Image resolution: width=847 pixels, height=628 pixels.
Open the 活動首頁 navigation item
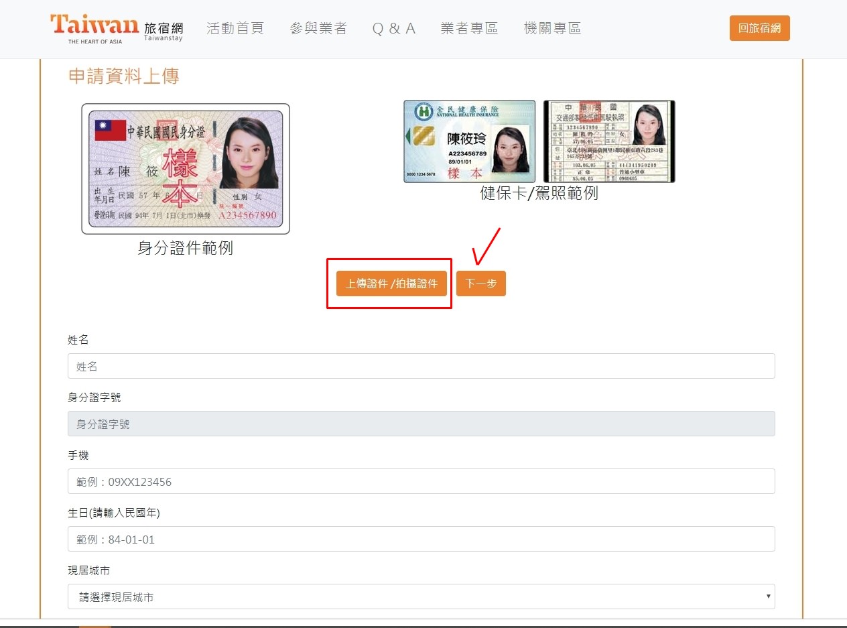pyautogui.click(x=235, y=28)
